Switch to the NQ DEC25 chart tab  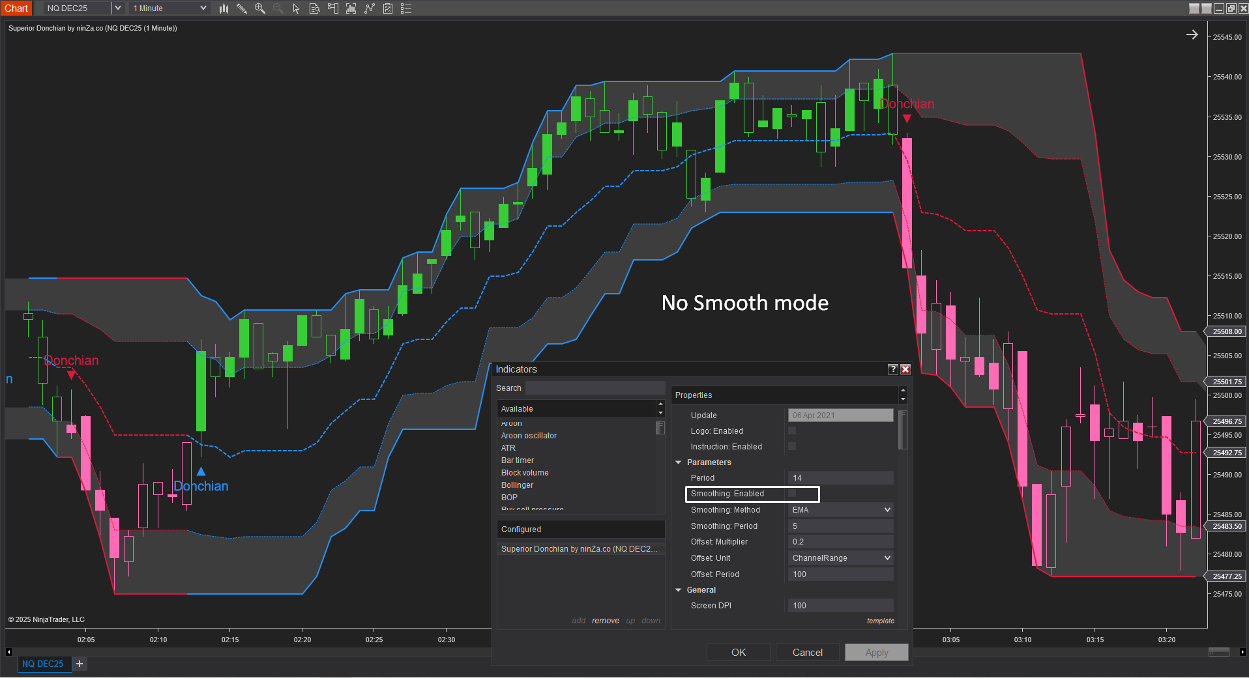point(43,664)
